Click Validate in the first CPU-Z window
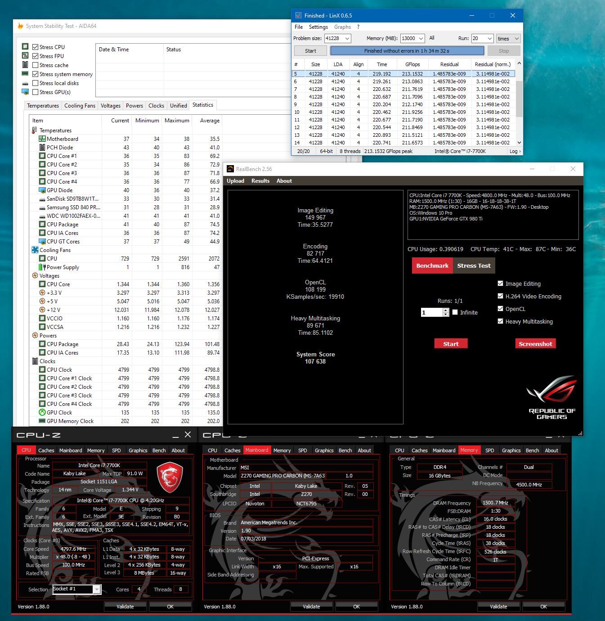605x621 pixels. click(x=125, y=607)
